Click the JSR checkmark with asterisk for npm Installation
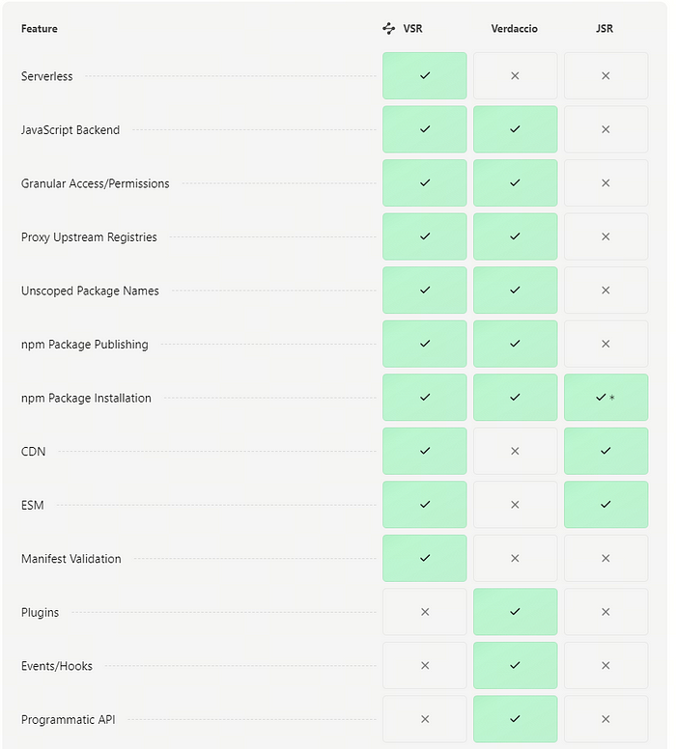 (606, 398)
